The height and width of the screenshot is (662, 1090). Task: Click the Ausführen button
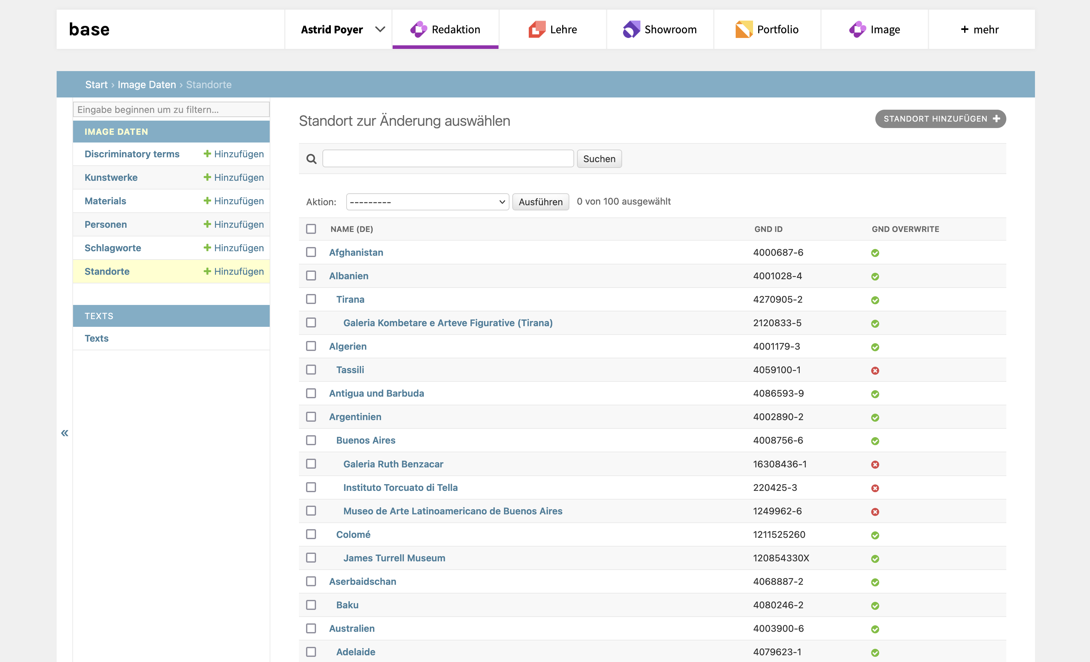point(541,202)
